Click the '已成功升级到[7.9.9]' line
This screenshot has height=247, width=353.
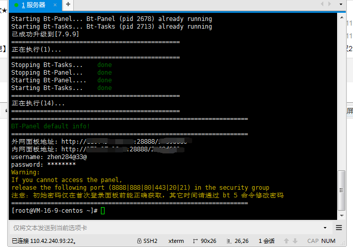tap(45, 34)
